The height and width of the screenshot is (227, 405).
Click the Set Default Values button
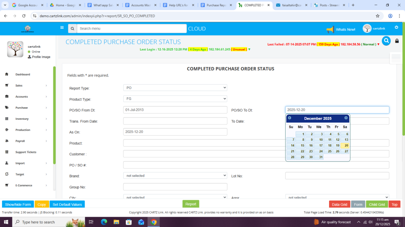[x=67, y=205]
